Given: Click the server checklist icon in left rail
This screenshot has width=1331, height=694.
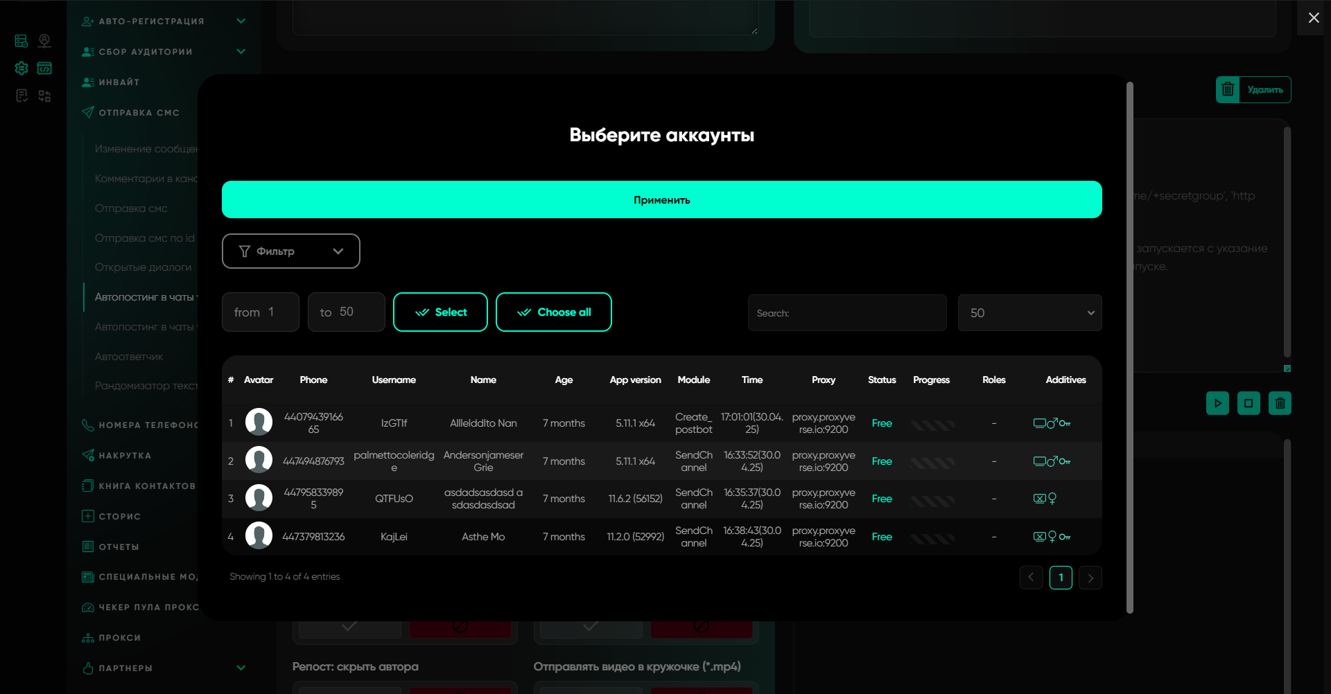Looking at the screenshot, I should (21, 42).
